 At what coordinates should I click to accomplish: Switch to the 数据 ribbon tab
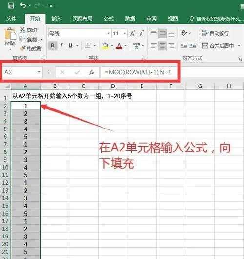point(130,19)
